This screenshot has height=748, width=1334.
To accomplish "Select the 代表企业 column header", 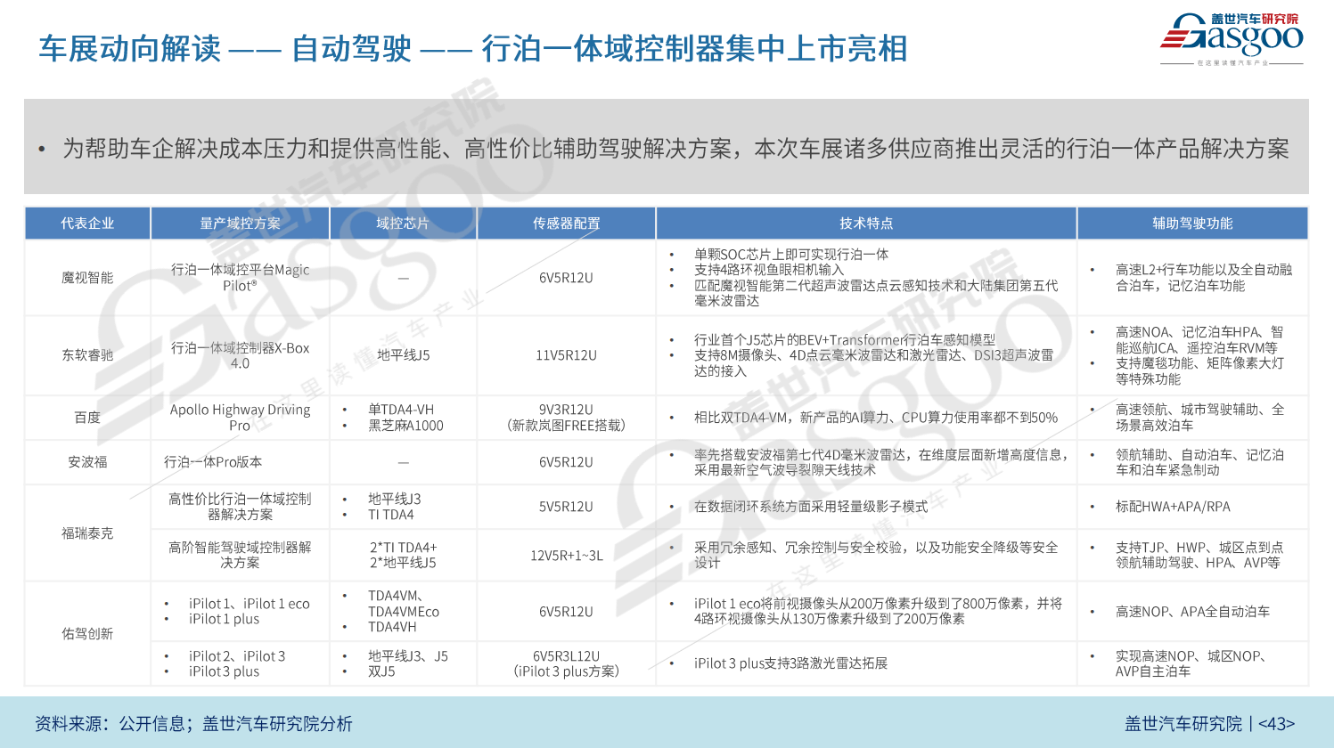I will [87, 224].
